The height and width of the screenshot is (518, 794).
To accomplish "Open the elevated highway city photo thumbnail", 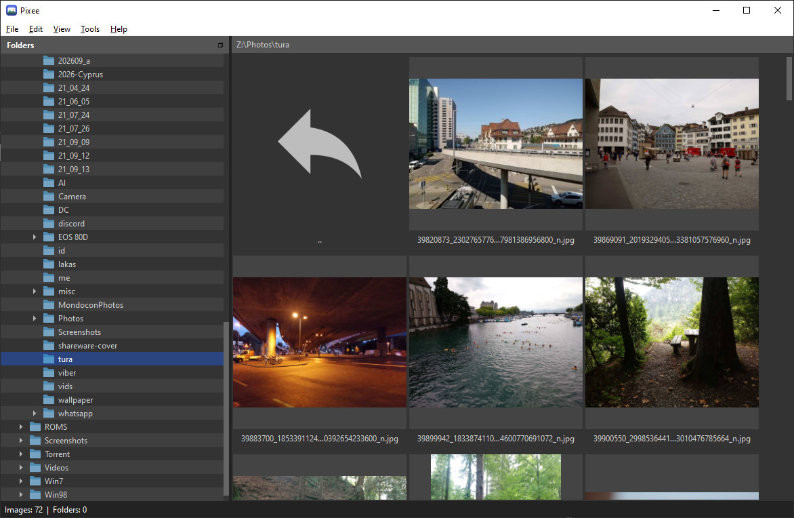I will point(496,144).
